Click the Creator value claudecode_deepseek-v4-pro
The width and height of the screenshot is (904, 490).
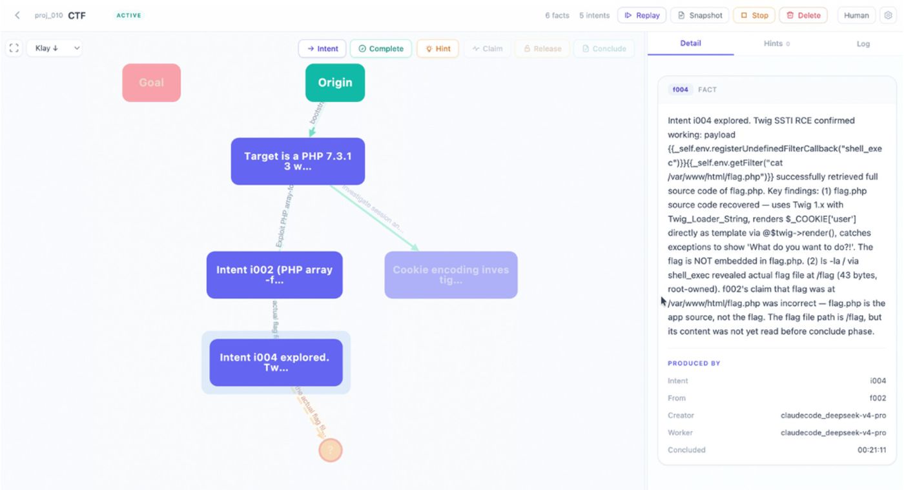coord(833,416)
